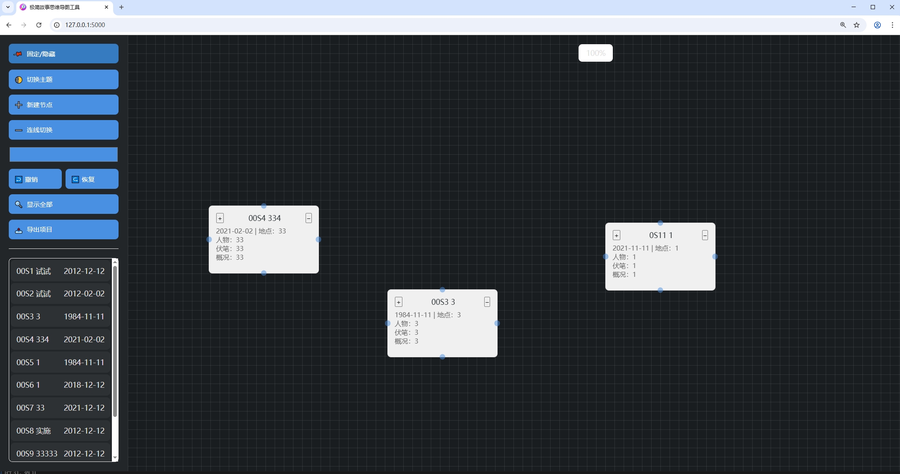Reload the page in the browser

(39, 25)
